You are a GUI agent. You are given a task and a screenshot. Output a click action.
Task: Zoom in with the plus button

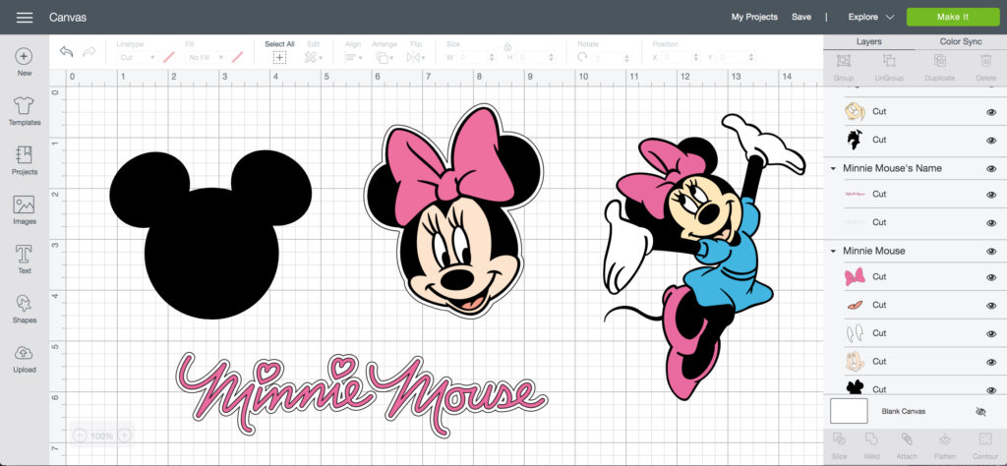point(125,436)
